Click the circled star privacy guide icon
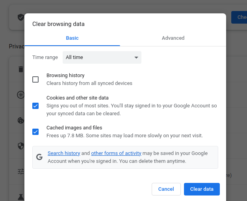The image size is (247, 201). [21, 95]
